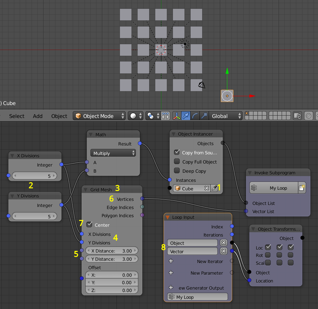Viewport: 318px width, 309px height.
Task: Open the Multiply operation dropdown
Action: coord(113,153)
